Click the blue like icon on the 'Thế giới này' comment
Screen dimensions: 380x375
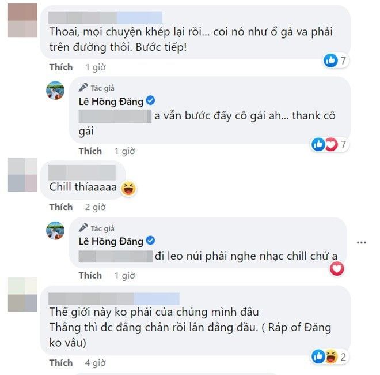click(318, 357)
